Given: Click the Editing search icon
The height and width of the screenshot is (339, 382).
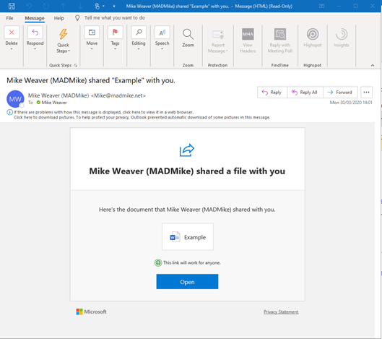Looking at the screenshot, I should click(139, 33).
